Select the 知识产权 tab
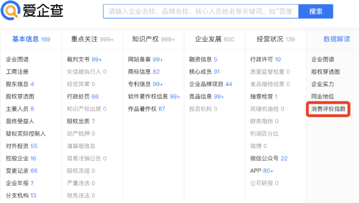The width and height of the screenshot is (359, 203). 153,39
